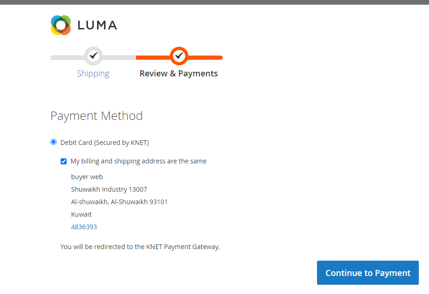
Task: Click the LUMA wordmark text
Action: pyautogui.click(x=97, y=25)
